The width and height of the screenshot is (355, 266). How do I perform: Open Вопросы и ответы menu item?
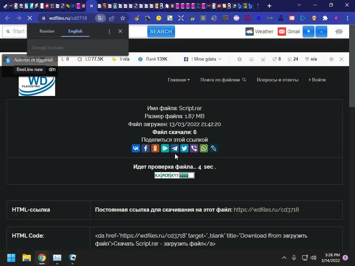click(x=278, y=80)
